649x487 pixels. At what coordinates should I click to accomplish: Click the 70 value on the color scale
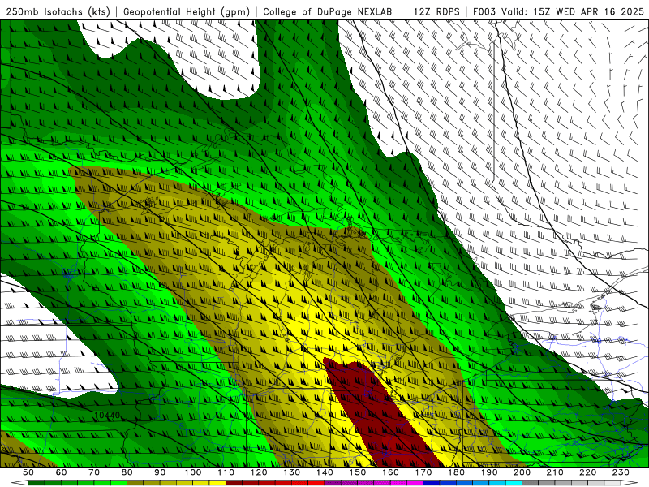pos(94,472)
